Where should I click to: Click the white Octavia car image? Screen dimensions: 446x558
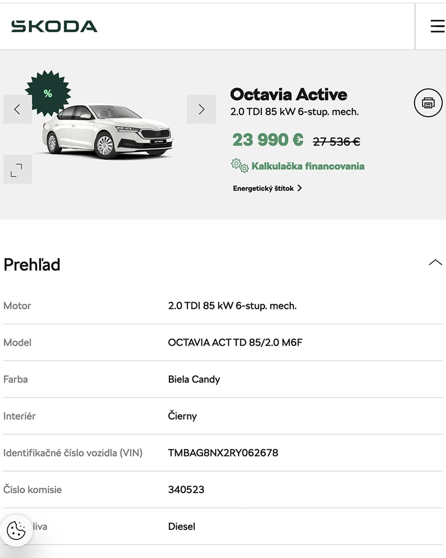(107, 131)
